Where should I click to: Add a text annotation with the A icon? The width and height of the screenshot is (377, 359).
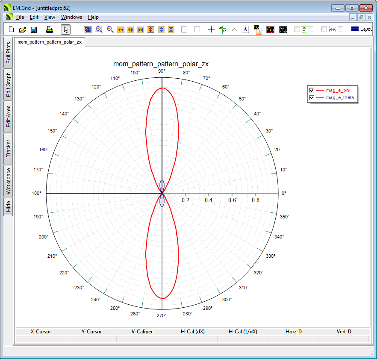pyautogui.click(x=245, y=29)
